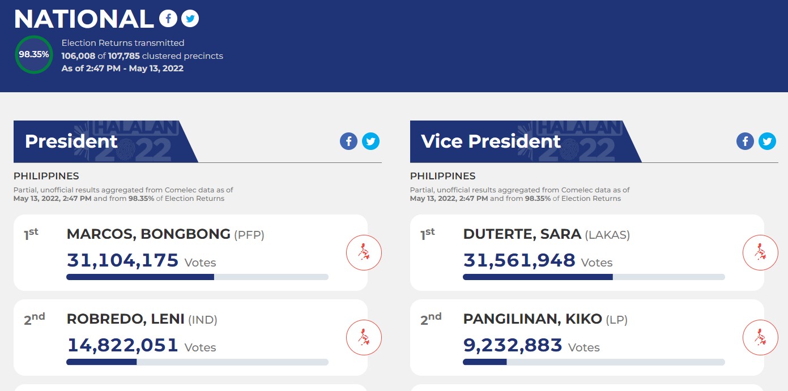The image size is (788, 391).
Task: Click Facebook icon in President header
Action: [x=348, y=141]
